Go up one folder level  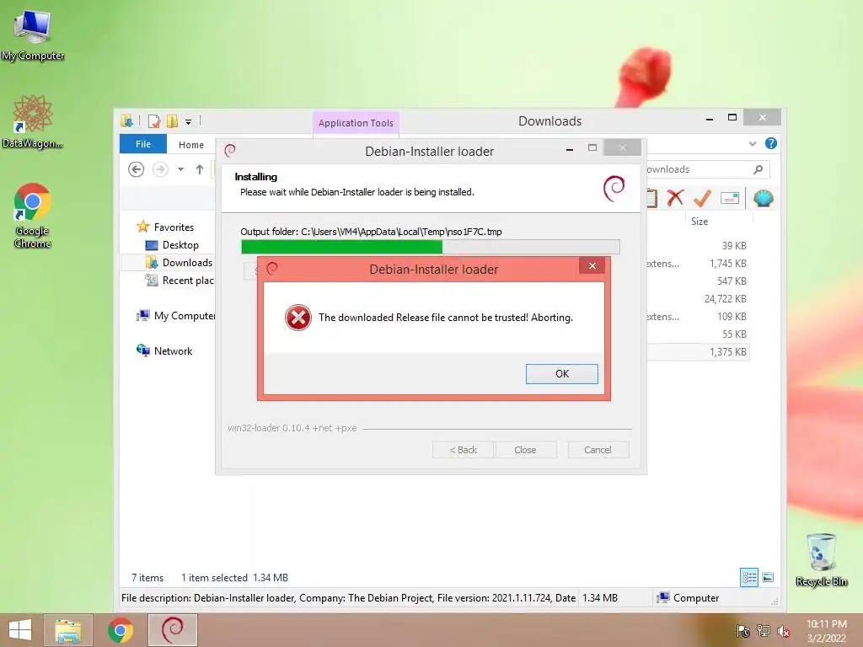tap(199, 168)
